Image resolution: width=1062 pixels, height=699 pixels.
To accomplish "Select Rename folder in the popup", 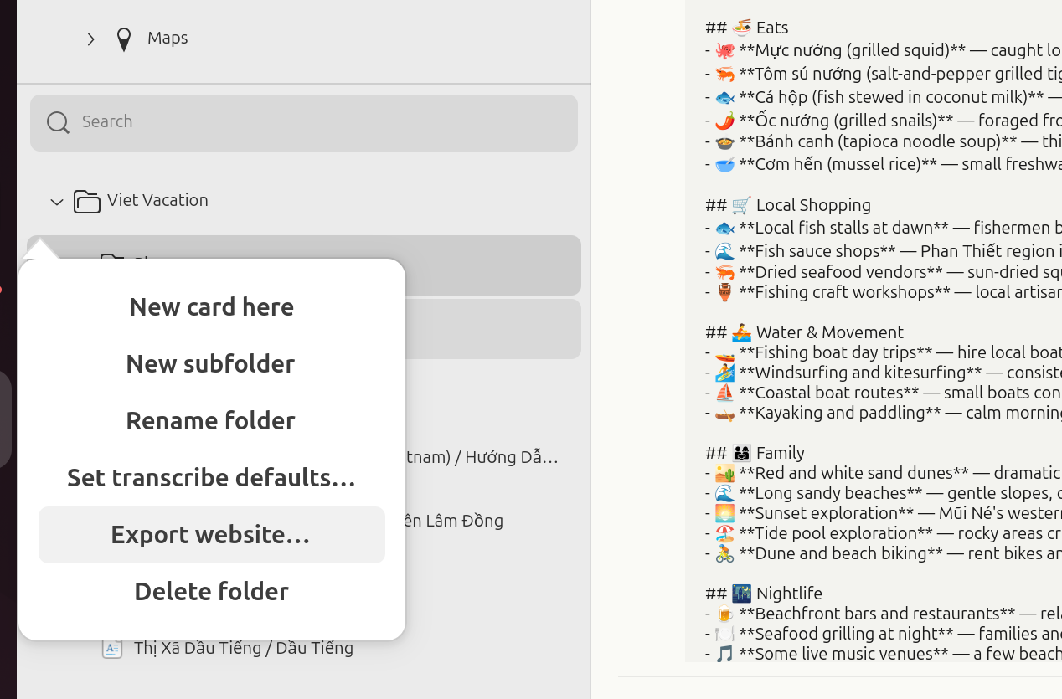I will [212, 420].
